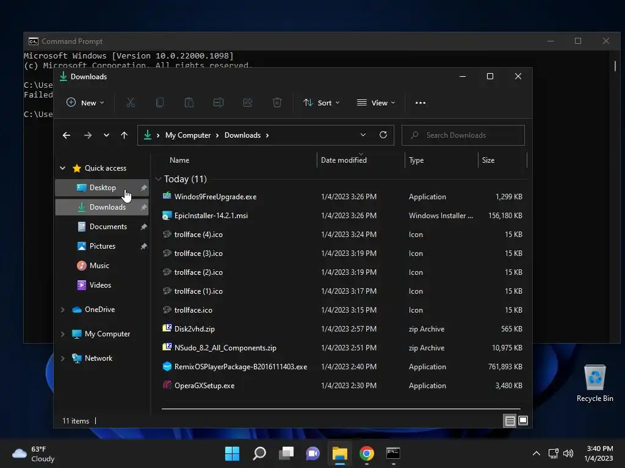Click the Copy icon in toolbar
The image size is (625, 468).
pos(160,102)
